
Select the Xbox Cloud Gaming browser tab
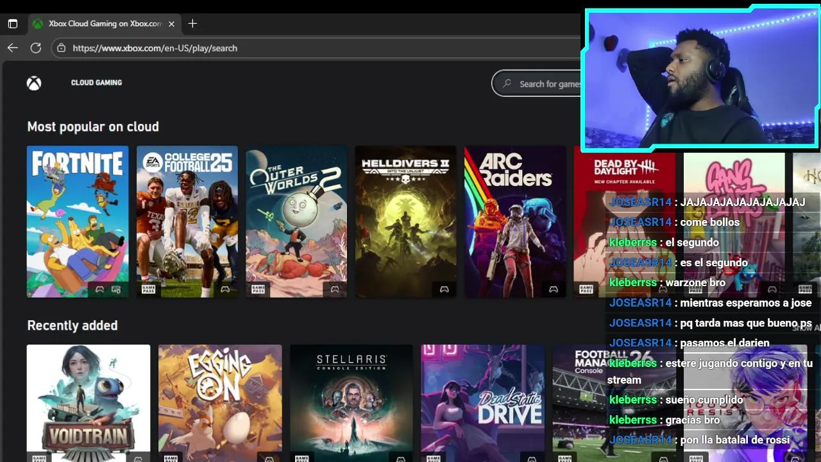point(104,24)
